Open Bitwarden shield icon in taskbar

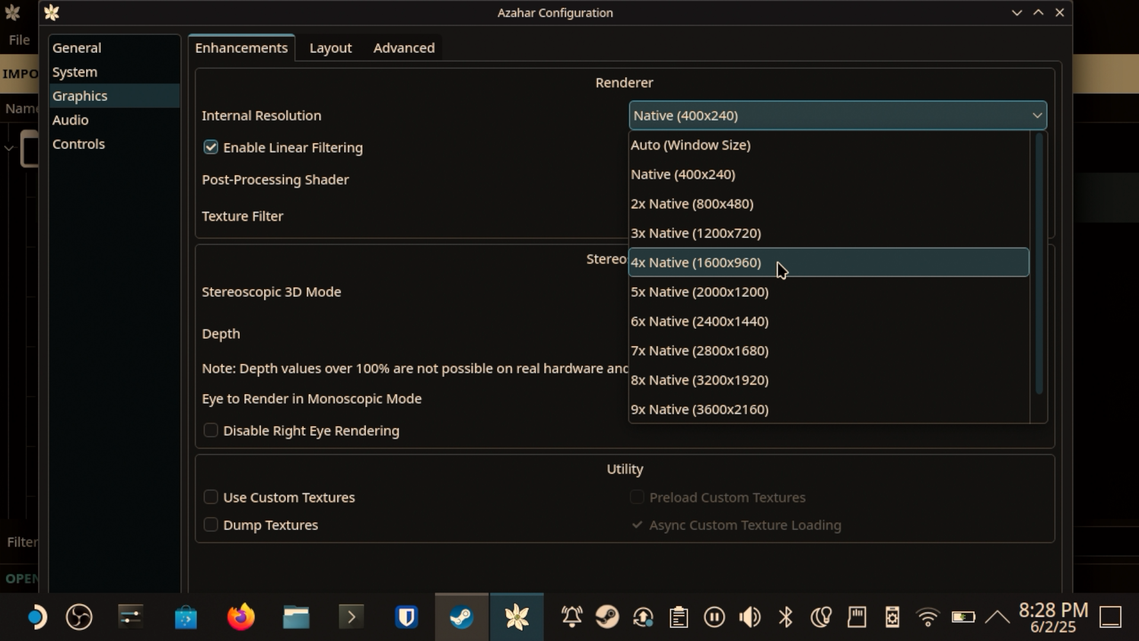(406, 618)
